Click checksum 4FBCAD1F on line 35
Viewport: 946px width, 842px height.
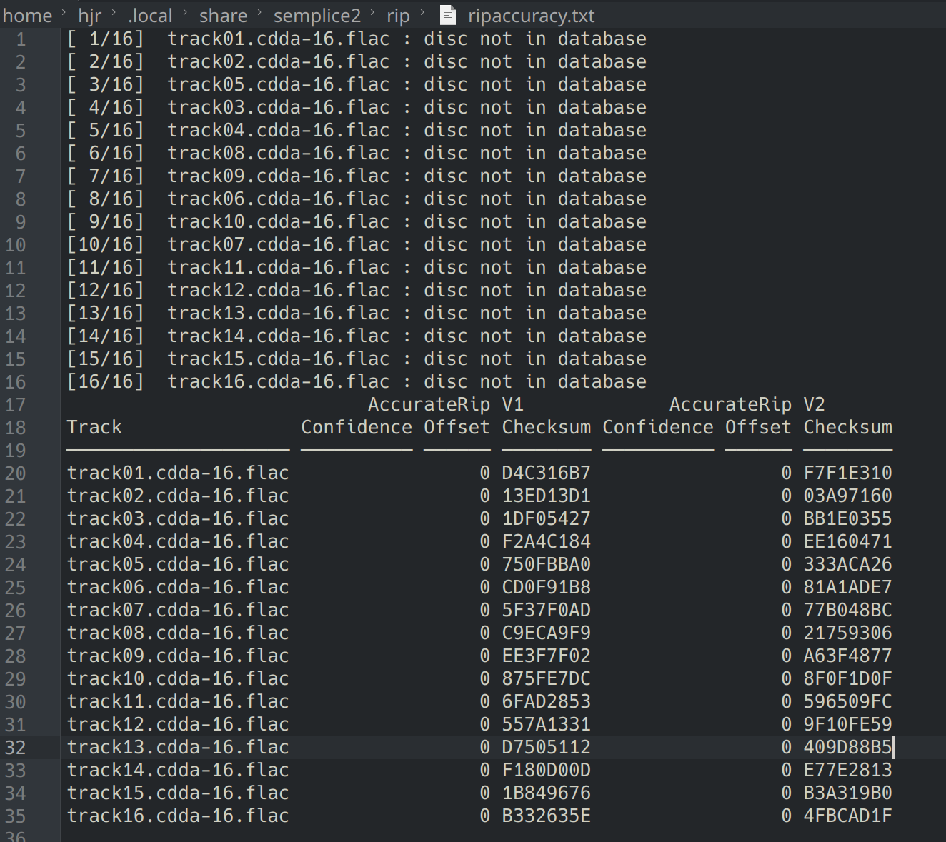[847, 815]
